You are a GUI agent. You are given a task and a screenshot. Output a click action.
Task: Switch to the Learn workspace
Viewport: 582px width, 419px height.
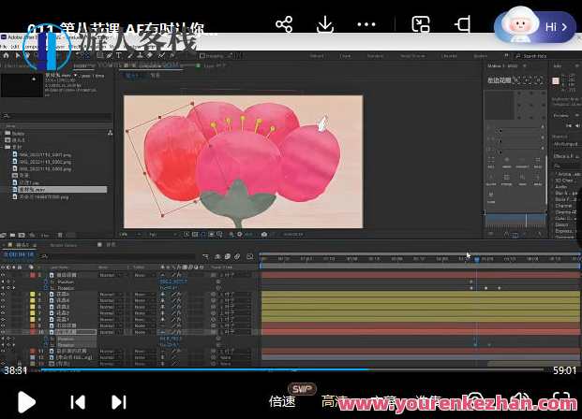pos(345,56)
